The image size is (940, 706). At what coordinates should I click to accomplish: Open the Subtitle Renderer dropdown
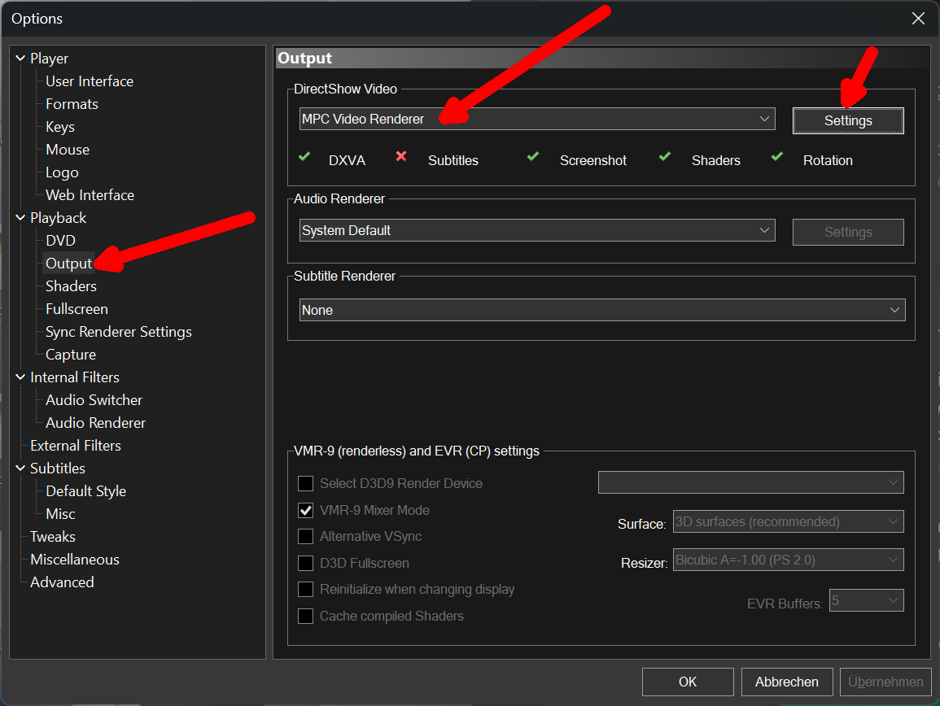pyautogui.click(x=602, y=310)
